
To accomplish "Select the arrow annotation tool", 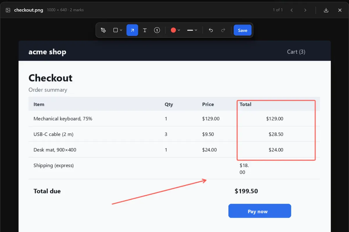I will (132, 30).
